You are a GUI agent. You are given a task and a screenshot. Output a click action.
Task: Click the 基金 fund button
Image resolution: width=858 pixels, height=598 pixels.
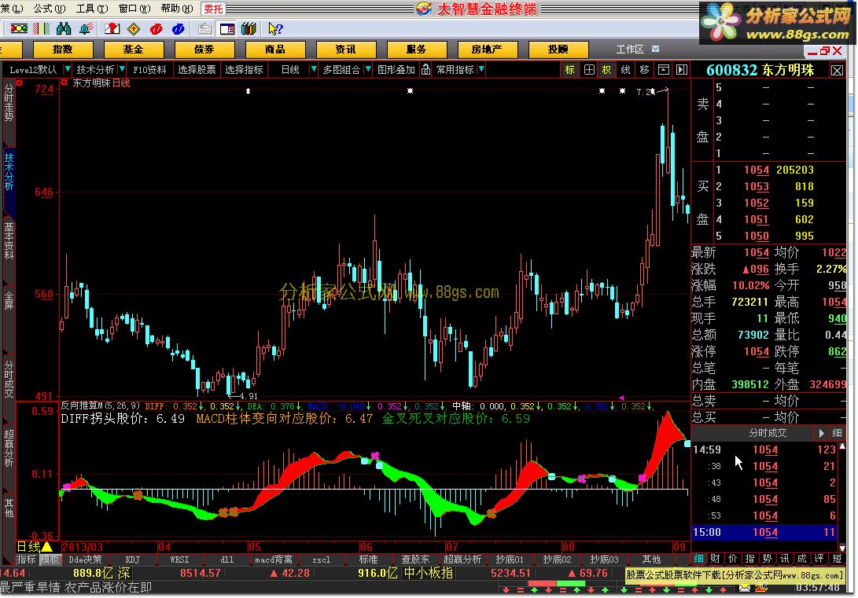point(134,50)
